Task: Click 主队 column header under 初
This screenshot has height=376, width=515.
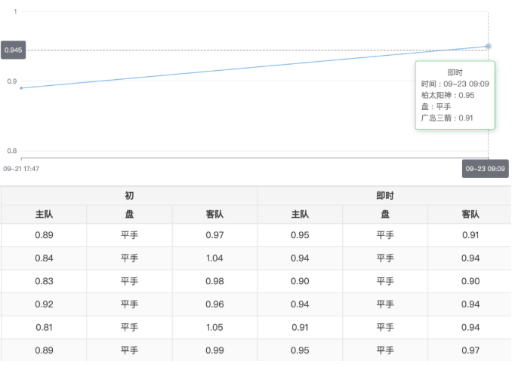Action: 44,215
